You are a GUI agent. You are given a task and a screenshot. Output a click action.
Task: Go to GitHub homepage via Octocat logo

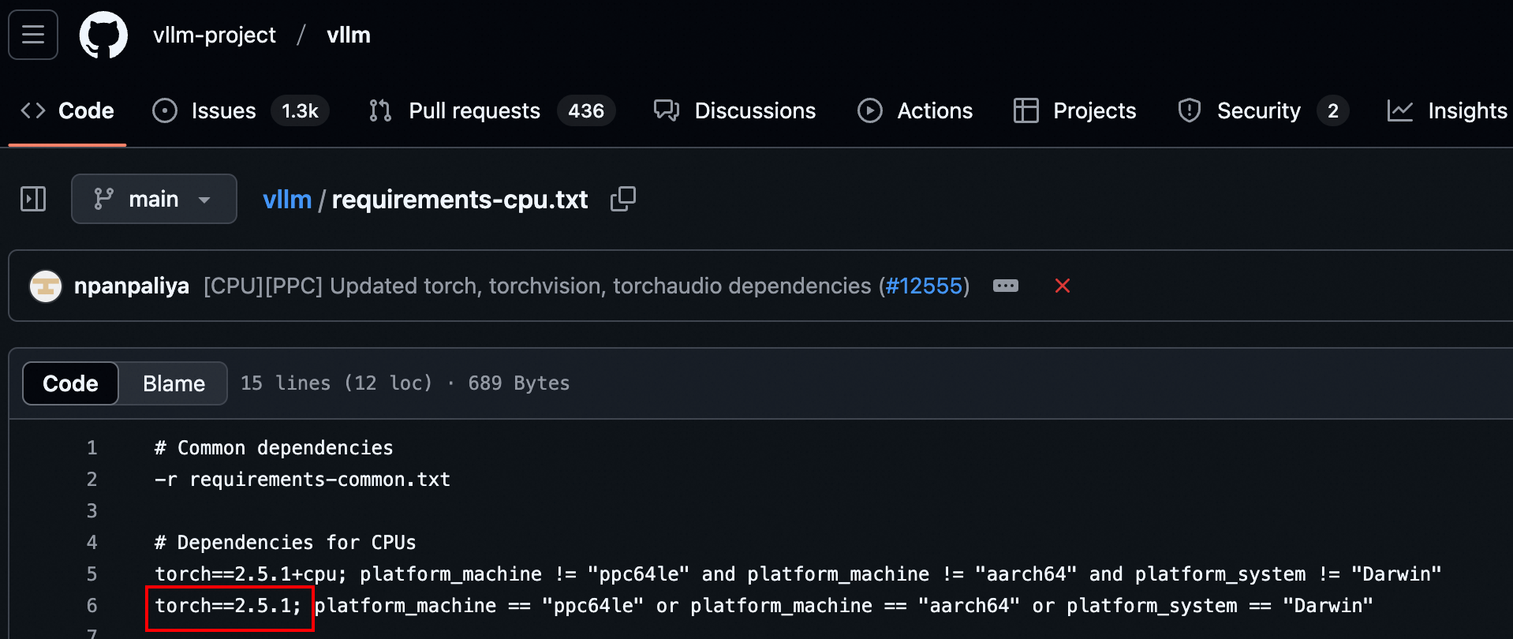(103, 35)
